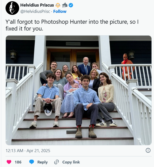Open the 186 likes count
The image size is (154, 167).
coord(18,162)
